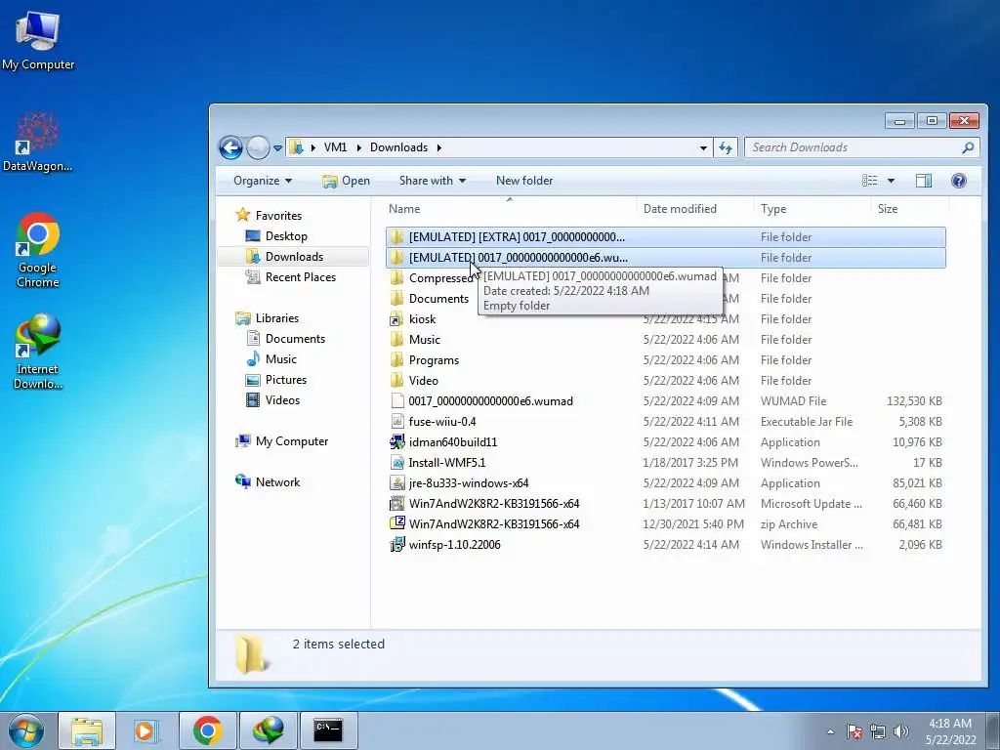Select jre-8u333-windows-x64 installer

click(665, 482)
